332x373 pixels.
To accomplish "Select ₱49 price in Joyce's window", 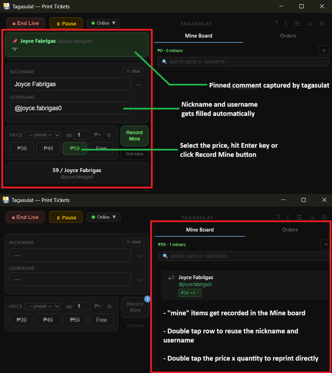I will click(49, 148).
